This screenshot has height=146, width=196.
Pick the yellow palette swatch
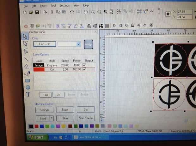tap(64, 126)
